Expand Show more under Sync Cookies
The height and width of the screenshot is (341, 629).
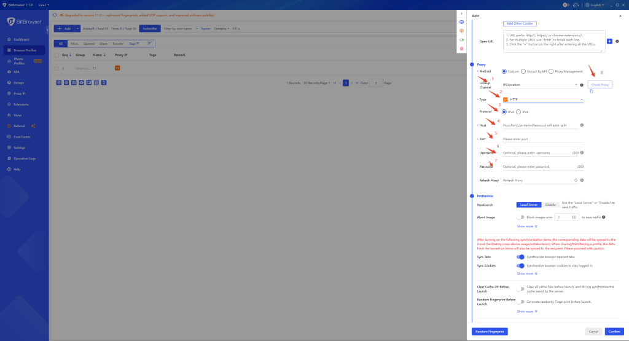526,273
